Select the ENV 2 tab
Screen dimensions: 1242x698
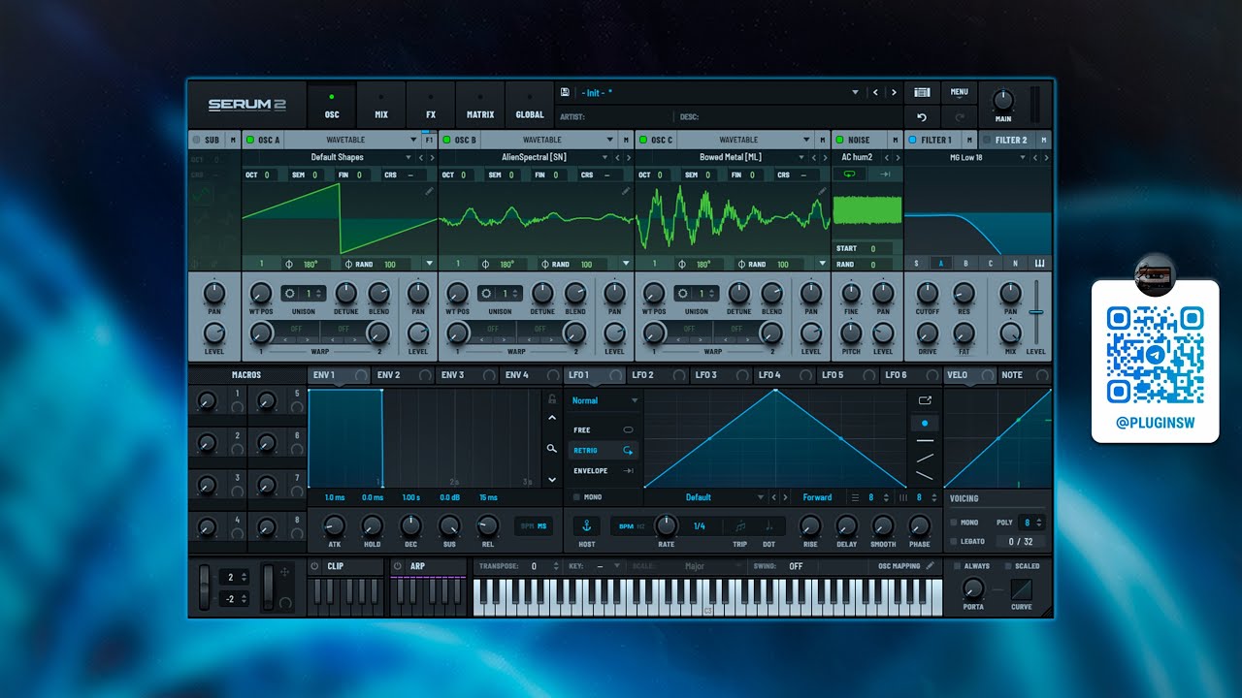point(404,375)
